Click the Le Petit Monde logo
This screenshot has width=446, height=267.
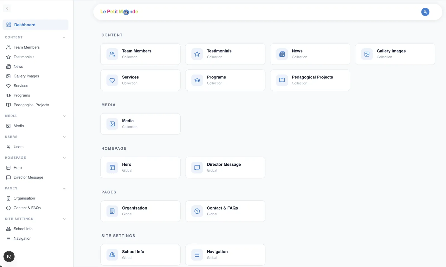pos(119,12)
